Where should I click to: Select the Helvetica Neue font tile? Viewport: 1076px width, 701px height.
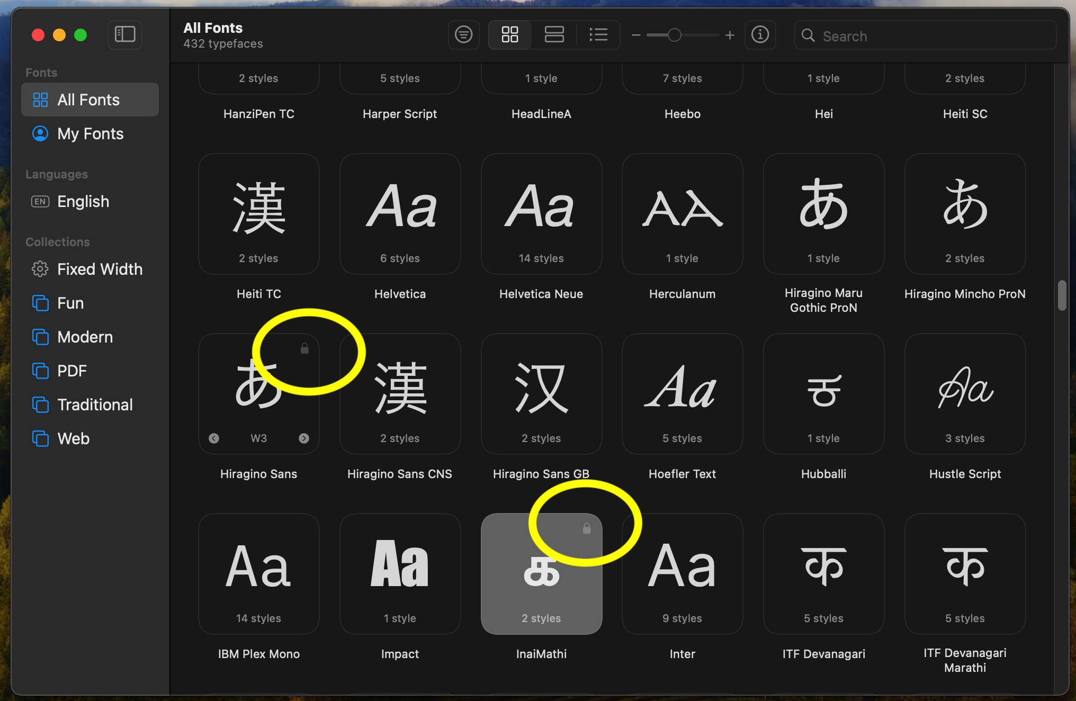pyautogui.click(x=541, y=214)
